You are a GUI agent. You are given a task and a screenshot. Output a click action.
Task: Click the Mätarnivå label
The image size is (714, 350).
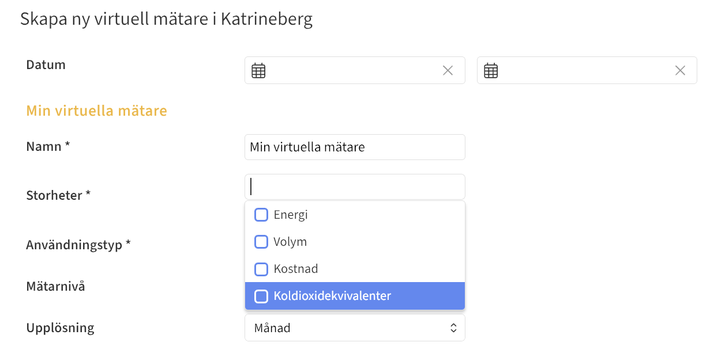tap(56, 286)
